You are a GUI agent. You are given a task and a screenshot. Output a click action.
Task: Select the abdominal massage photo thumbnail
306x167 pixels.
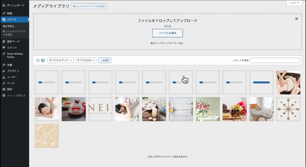click(x=288, y=83)
